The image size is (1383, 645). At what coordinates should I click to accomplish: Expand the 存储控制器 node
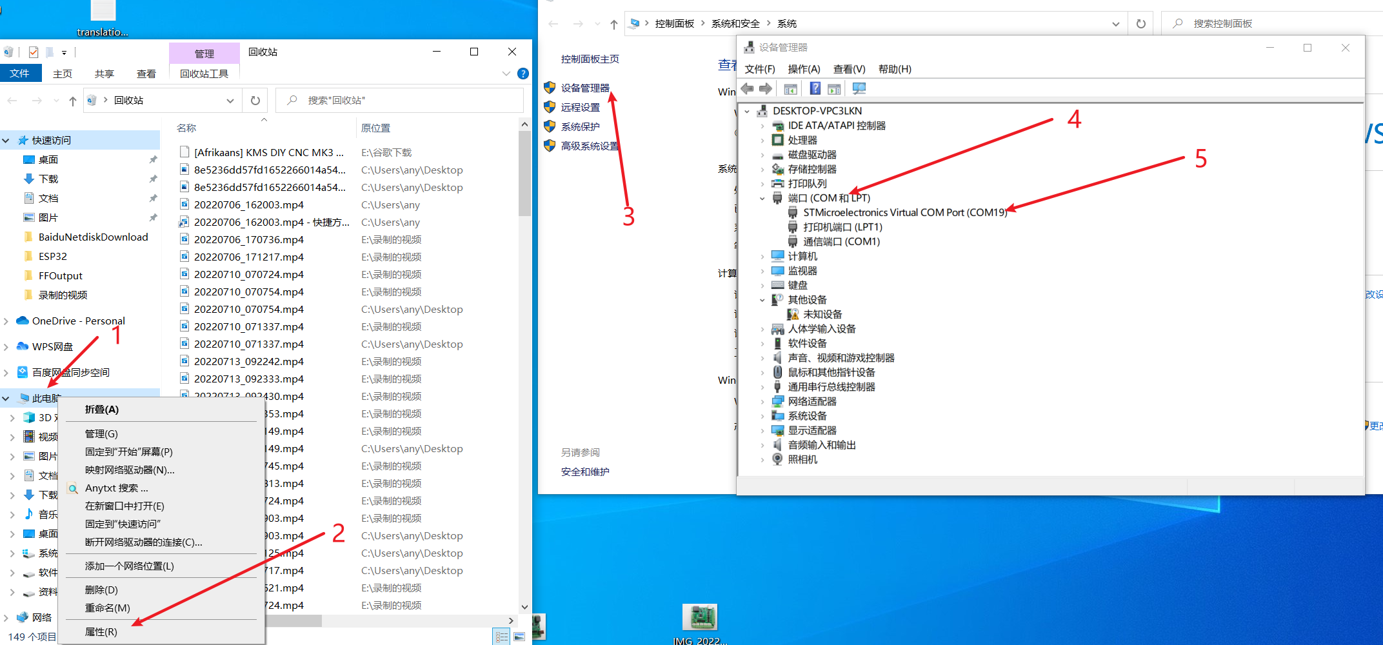pos(762,169)
